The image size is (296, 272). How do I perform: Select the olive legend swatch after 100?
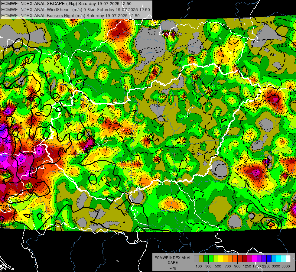[x=201, y=259]
